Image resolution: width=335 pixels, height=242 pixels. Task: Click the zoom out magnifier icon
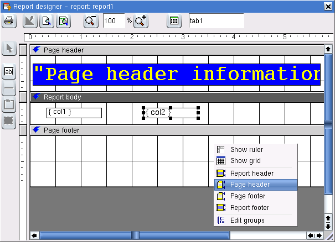tap(90, 21)
